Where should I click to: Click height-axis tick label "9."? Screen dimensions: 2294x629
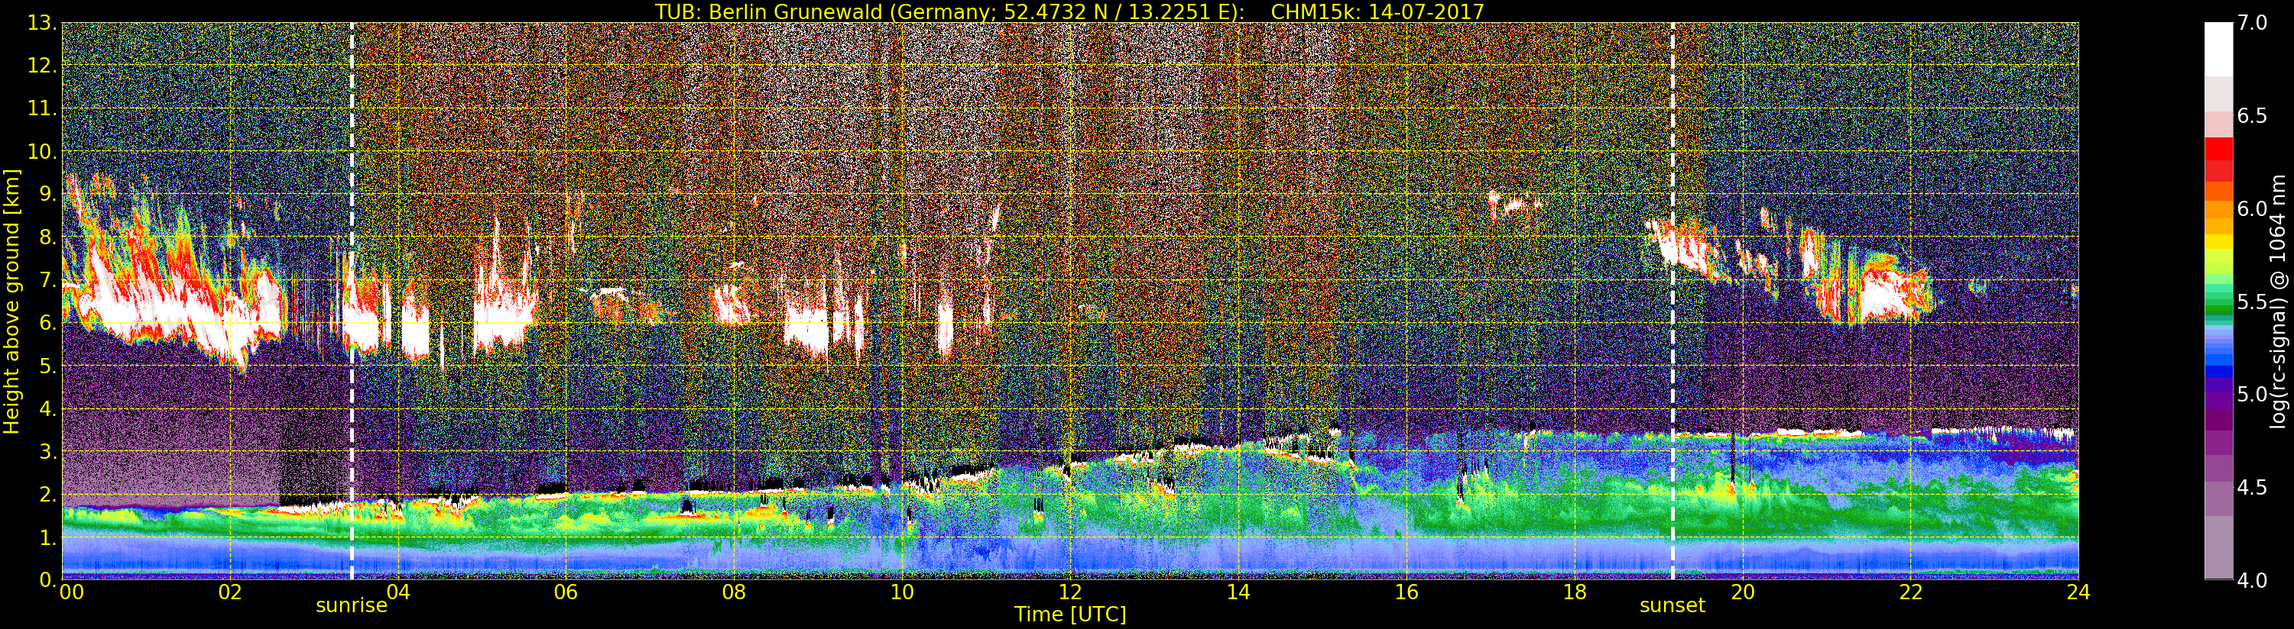point(47,194)
